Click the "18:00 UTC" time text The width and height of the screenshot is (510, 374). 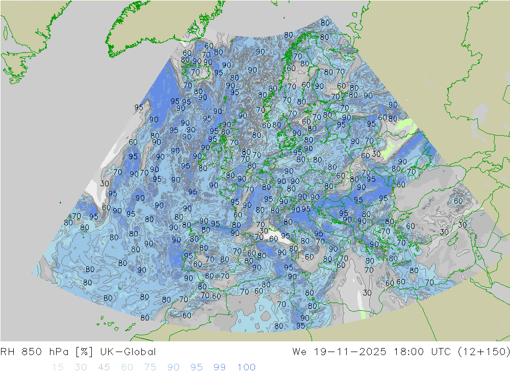[422, 352]
